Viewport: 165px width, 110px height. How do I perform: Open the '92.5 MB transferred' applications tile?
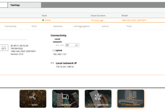98,99
